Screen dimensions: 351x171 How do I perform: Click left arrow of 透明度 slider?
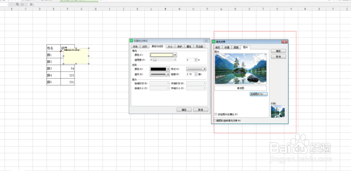151,60
